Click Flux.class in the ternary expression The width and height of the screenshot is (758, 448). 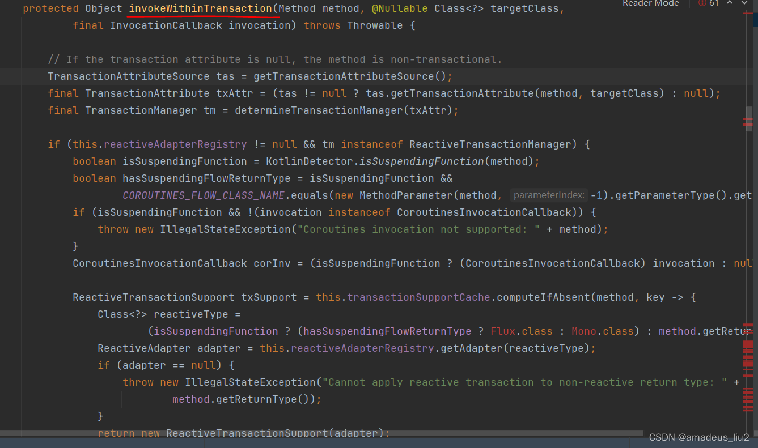[522, 331]
